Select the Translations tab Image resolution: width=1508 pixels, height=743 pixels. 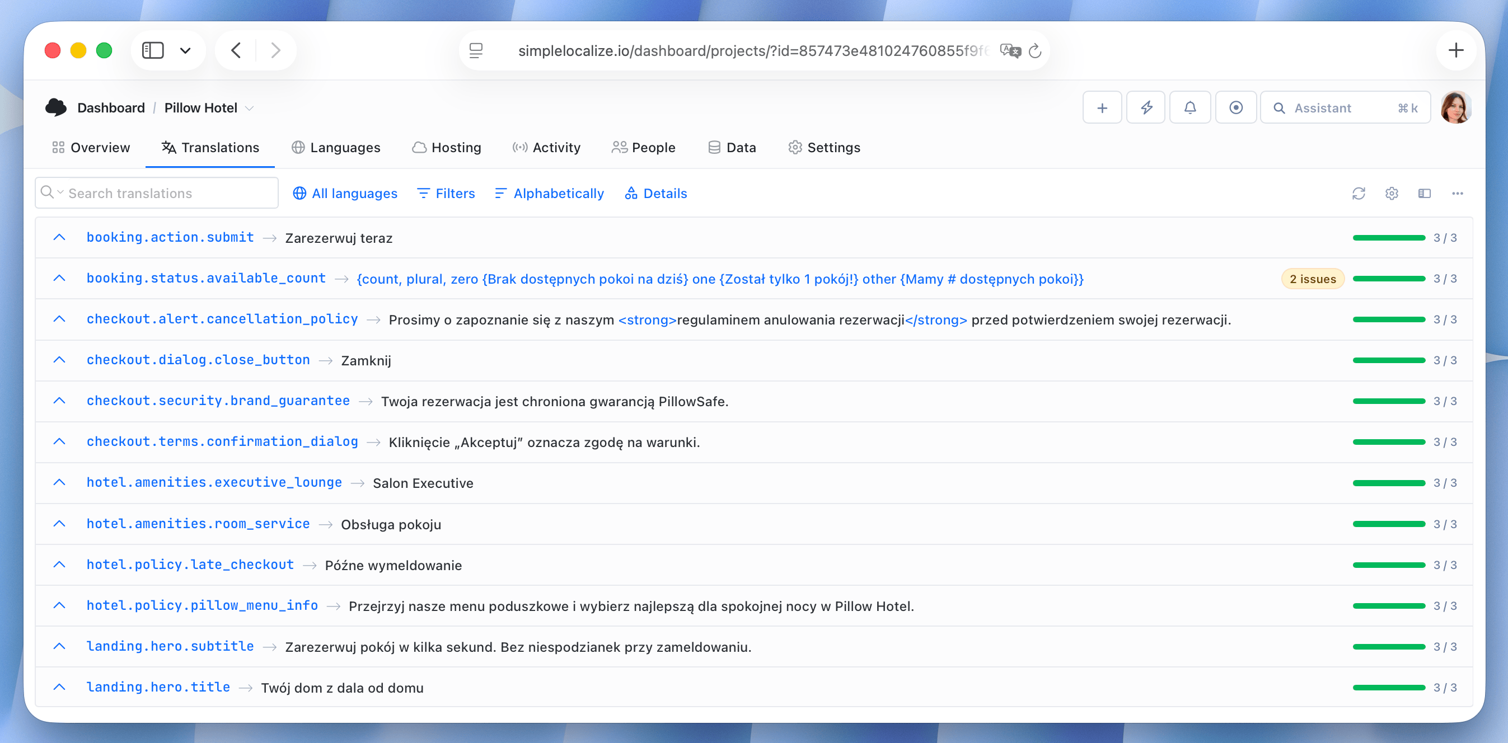coord(210,148)
